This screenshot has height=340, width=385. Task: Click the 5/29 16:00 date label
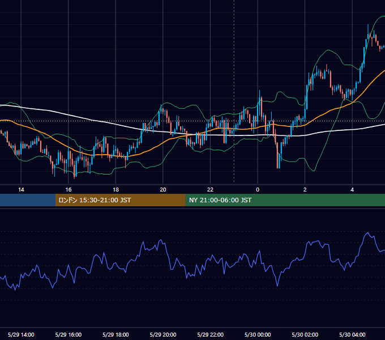click(x=69, y=334)
